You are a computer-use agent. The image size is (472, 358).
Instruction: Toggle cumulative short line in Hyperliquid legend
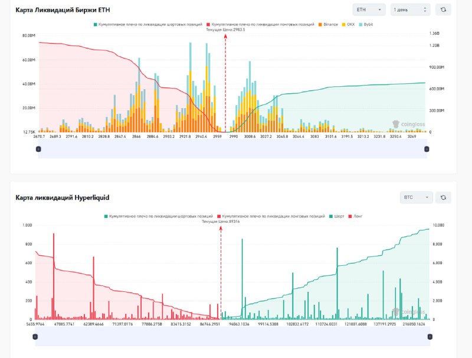158,217
